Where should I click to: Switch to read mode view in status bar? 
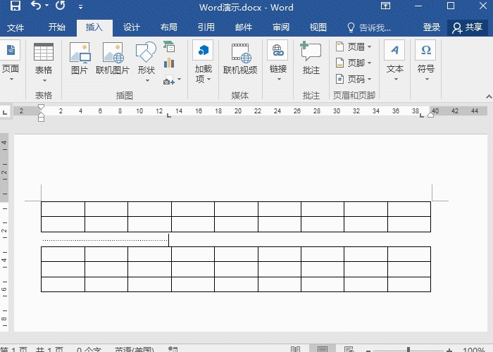[296, 349]
